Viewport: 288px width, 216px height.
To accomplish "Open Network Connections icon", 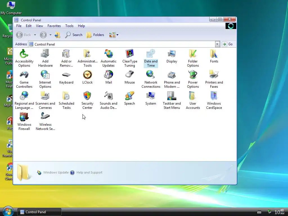I will [151, 79].
